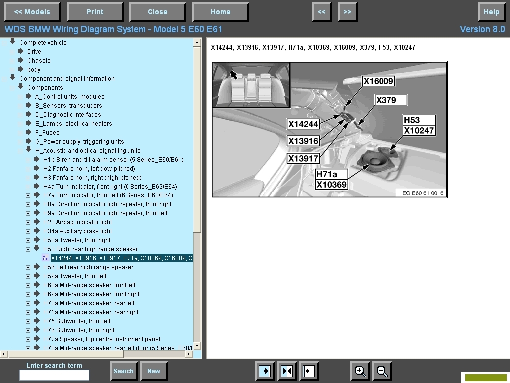The width and height of the screenshot is (510, 383).
Task: Click the rear seat inset thumbnail
Action: pos(252,85)
